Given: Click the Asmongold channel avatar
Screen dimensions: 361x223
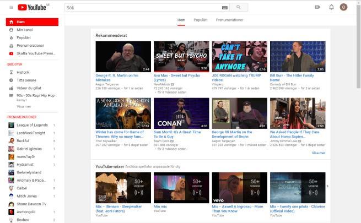Looking at the screenshot, I should pyautogui.click(x=11, y=212).
